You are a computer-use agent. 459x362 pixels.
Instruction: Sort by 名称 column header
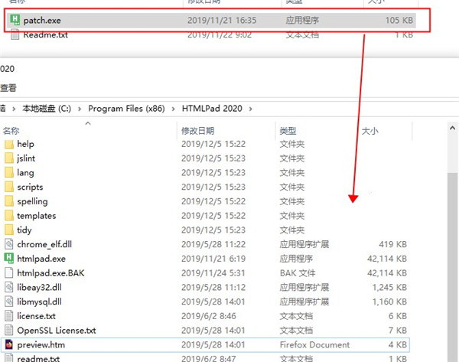(11, 131)
